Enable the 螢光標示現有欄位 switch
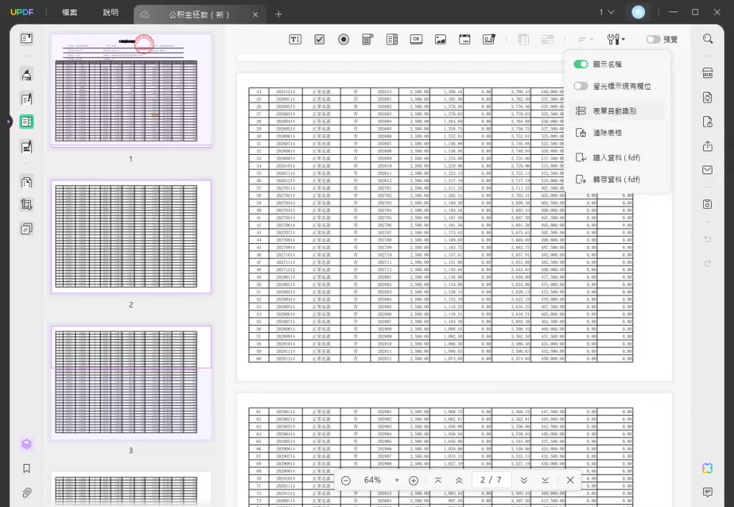Image resolution: width=734 pixels, height=507 pixels. pos(581,86)
